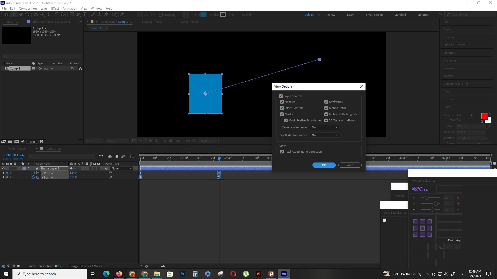This screenshot has height=279, width=497.
Task: Open Spotlight Wireframes dropdown
Action: click(324, 135)
